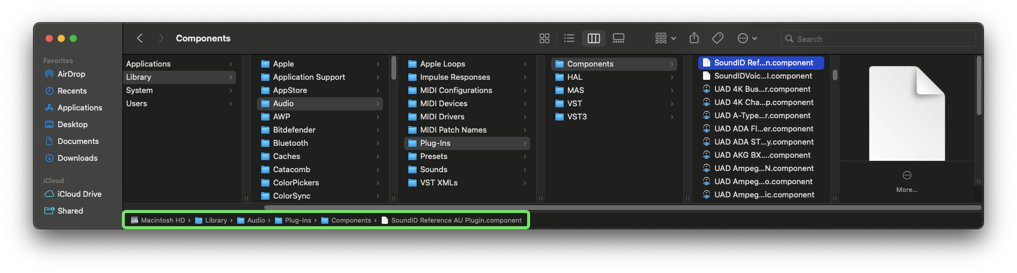
Task: Open the AppStore folder
Action: pyautogui.click(x=320, y=90)
